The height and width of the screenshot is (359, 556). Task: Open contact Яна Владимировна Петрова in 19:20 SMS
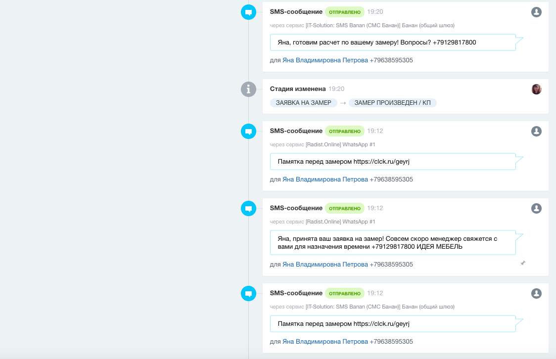pos(325,60)
